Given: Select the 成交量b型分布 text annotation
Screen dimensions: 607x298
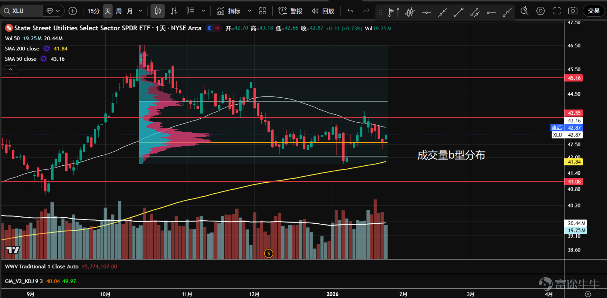Looking at the screenshot, I should point(451,155).
